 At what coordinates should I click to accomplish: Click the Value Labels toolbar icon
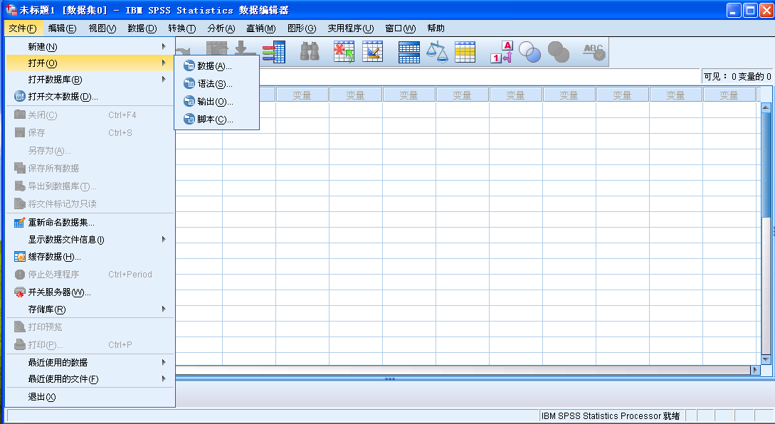502,52
